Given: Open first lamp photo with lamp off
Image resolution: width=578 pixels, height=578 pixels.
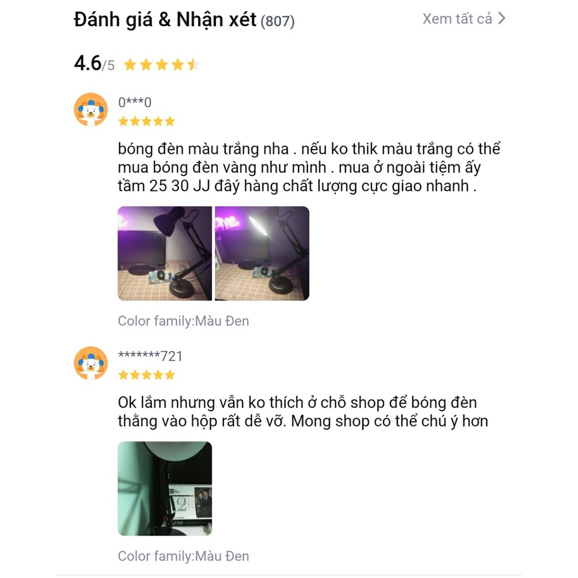Looking at the screenshot, I should pyautogui.click(x=165, y=253).
